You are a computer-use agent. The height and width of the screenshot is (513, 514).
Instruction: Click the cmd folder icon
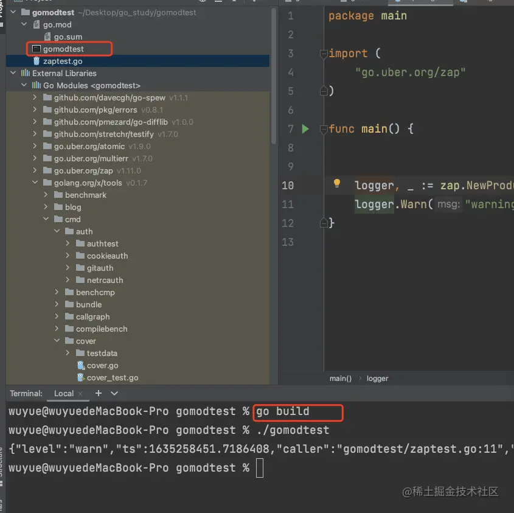pos(58,219)
